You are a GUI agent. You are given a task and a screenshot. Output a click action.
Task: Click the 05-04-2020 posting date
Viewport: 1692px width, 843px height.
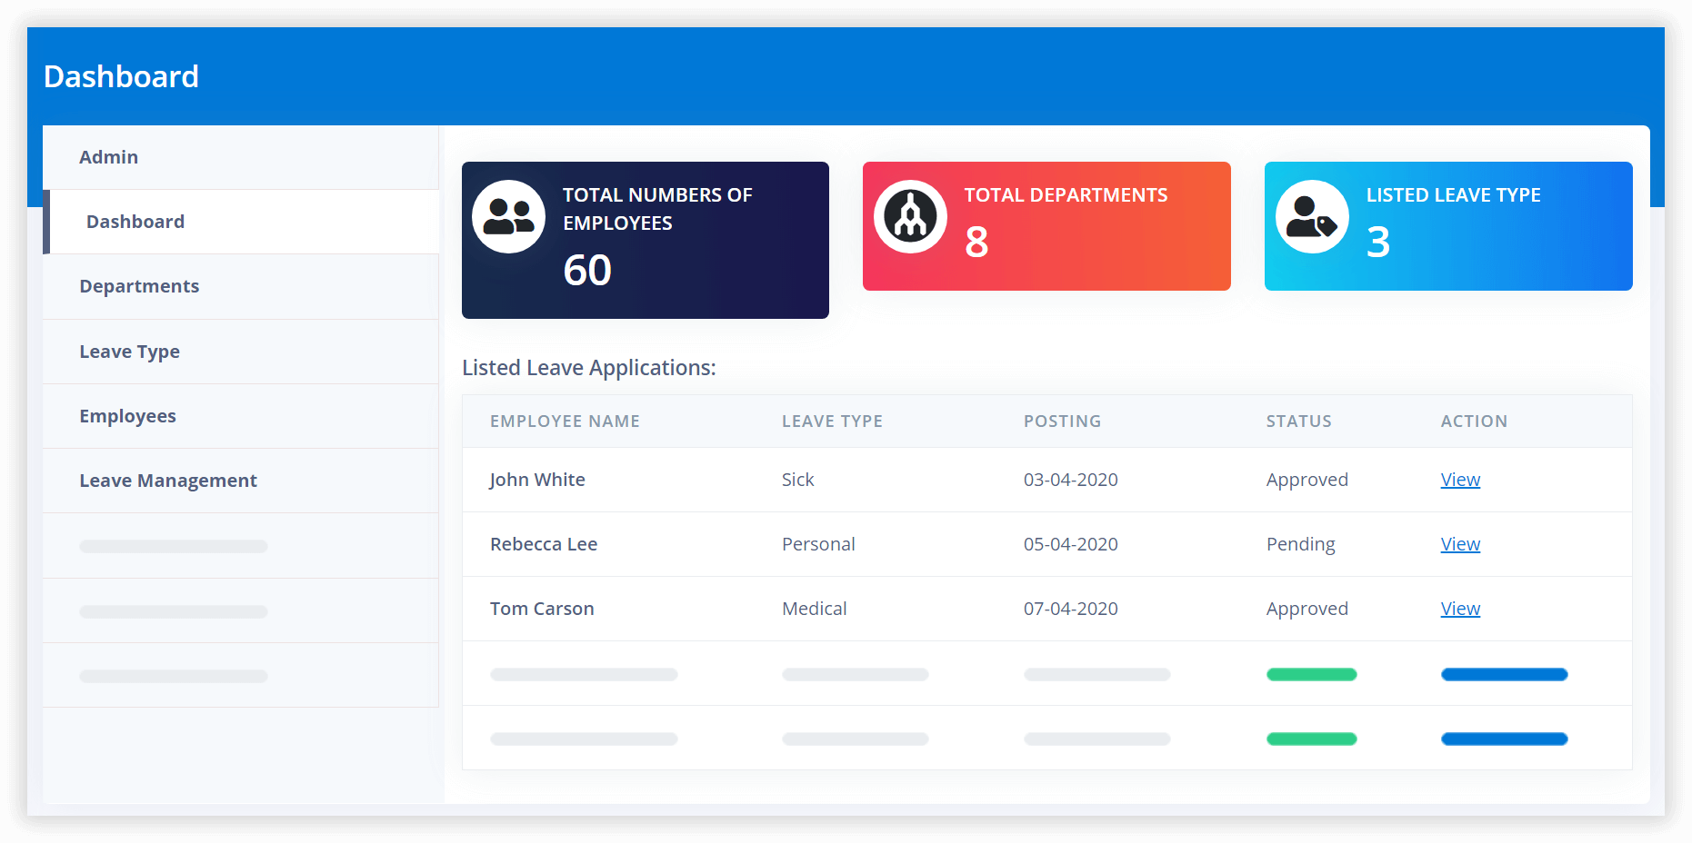tap(1071, 544)
